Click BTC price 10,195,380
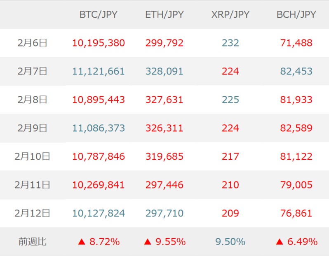Viewport: 329px width, 256px height. 98,43
